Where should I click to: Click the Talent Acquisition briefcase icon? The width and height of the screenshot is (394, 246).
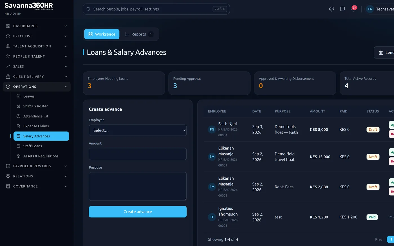pos(8,46)
